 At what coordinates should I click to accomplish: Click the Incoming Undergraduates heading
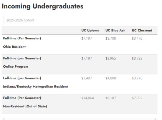43,6
